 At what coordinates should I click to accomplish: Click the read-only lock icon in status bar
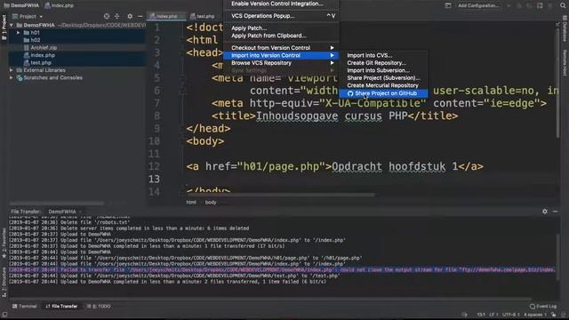pos(553,315)
